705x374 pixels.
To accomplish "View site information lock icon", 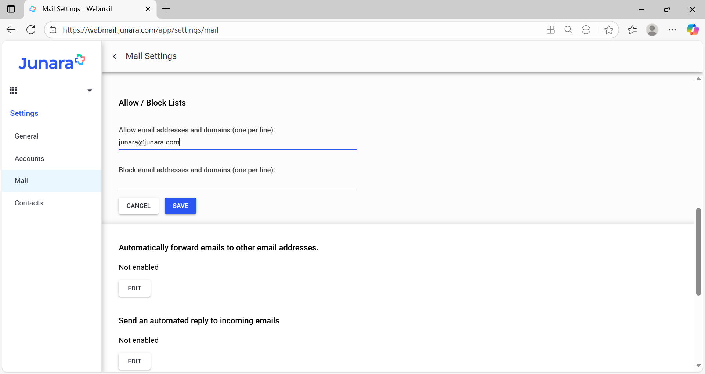I will pyautogui.click(x=53, y=30).
